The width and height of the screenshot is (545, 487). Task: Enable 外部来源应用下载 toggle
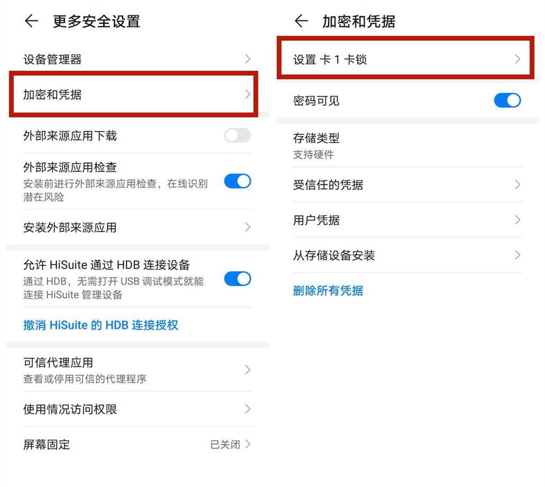coord(237,136)
